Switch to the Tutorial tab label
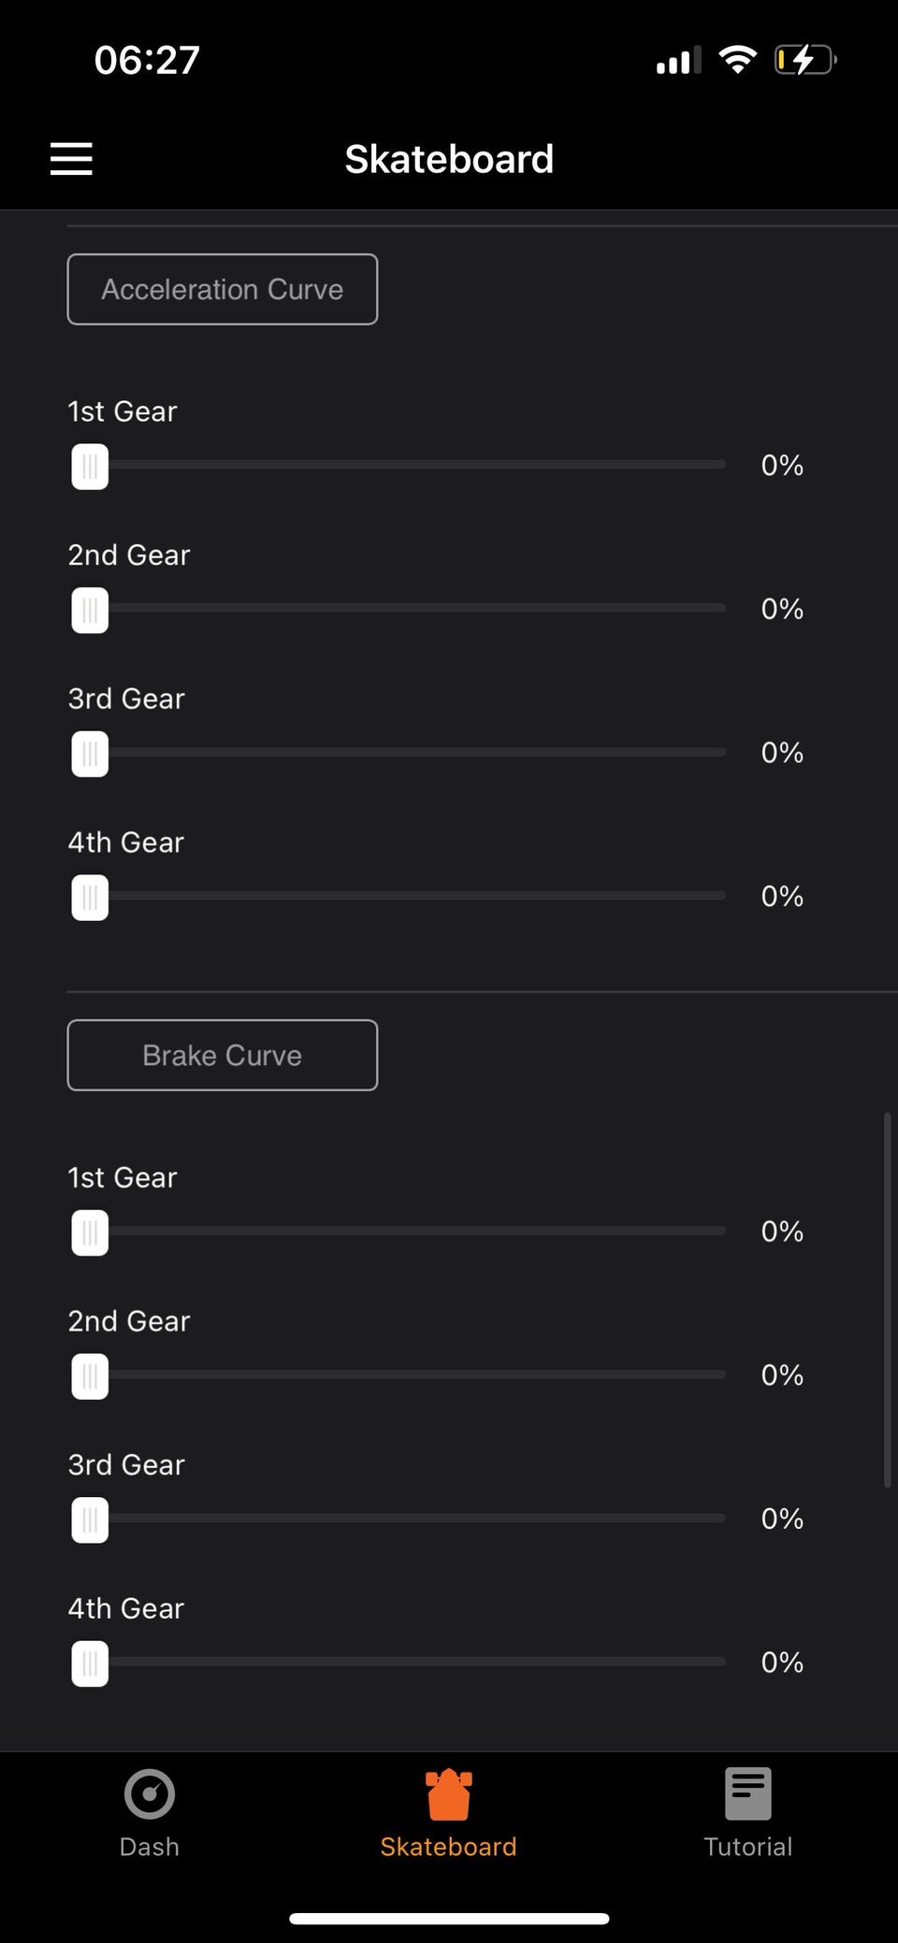Viewport: 898px width, 1943px height. tap(747, 1847)
